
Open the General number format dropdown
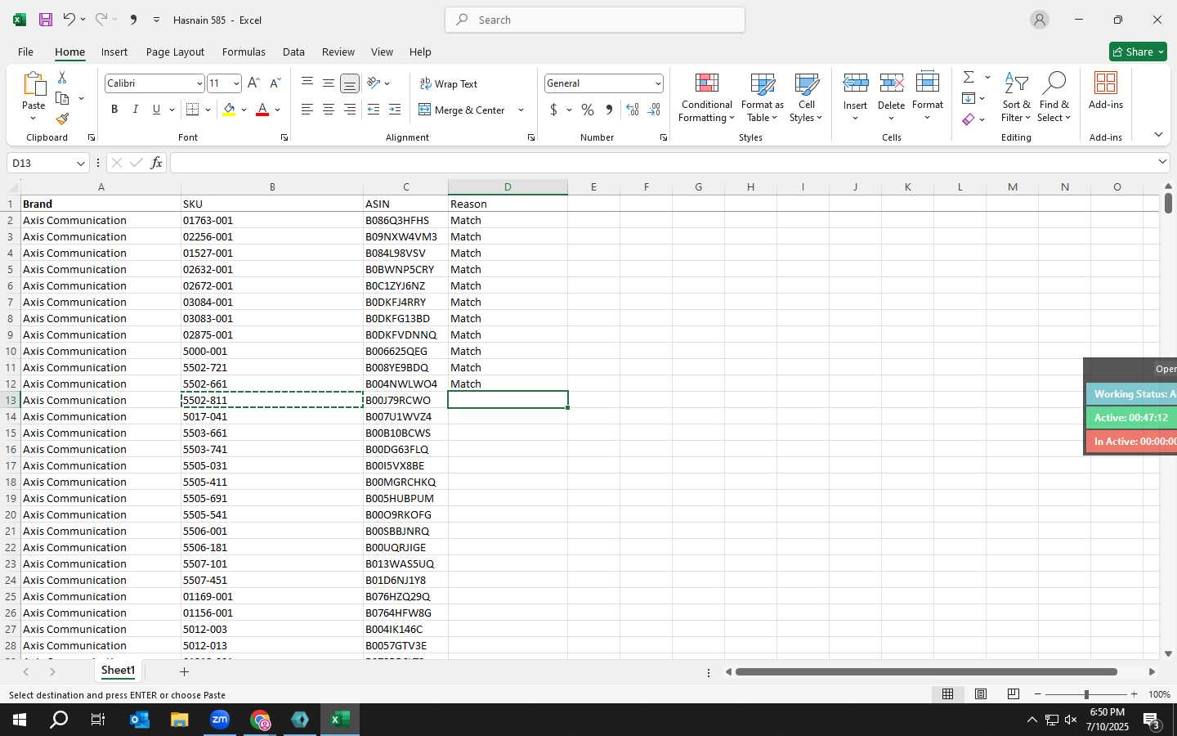coord(658,83)
